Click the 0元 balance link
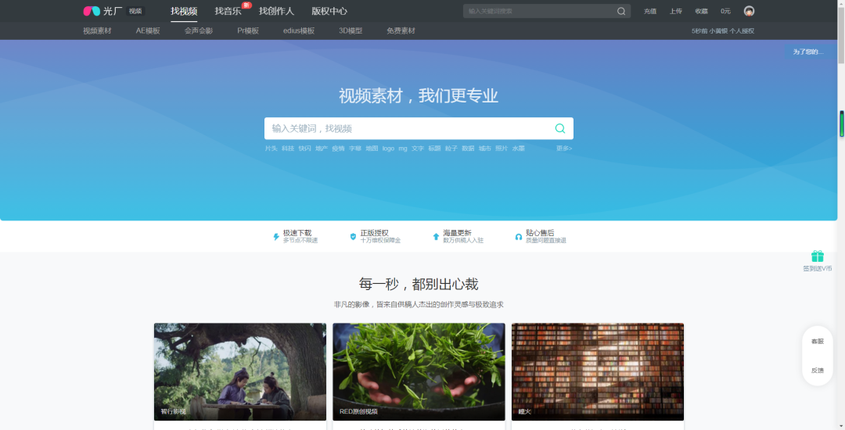 [x=725, y=11]
